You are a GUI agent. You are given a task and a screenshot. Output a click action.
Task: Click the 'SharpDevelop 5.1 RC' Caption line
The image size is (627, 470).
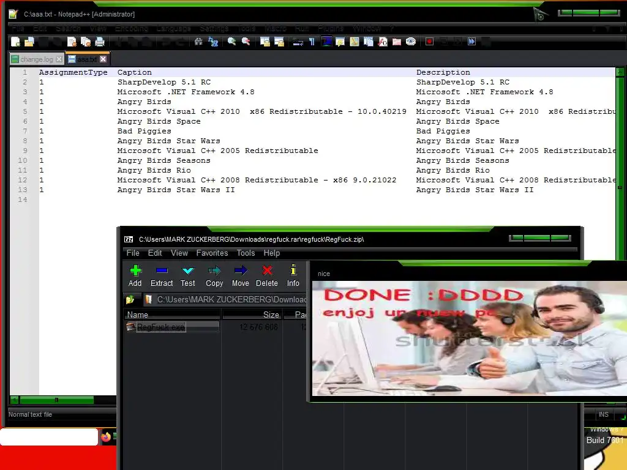click(x=164, y=82)
